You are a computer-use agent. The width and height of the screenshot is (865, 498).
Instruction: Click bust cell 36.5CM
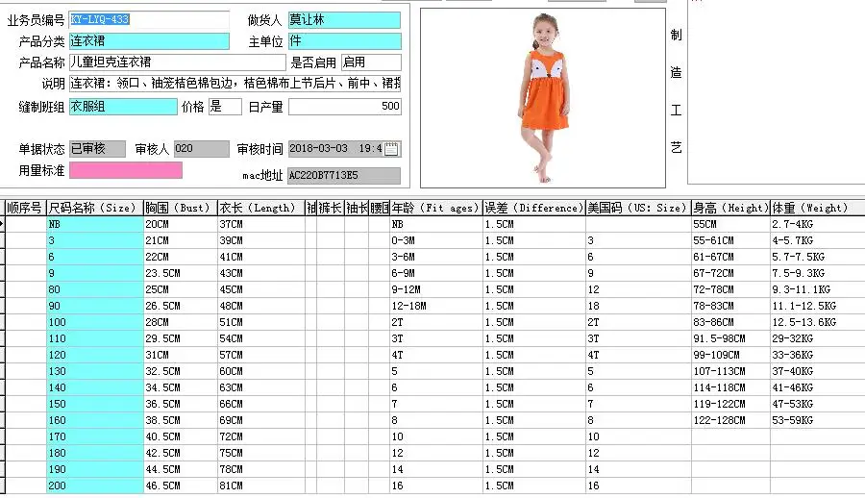[181, 404]
